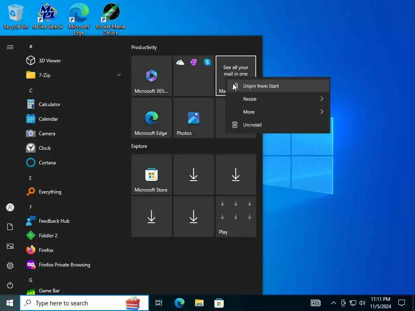This screenshot has height=311, width=415.
Task: Click the OneNote icon in the tile folder
Action: [x=193, y=62]
